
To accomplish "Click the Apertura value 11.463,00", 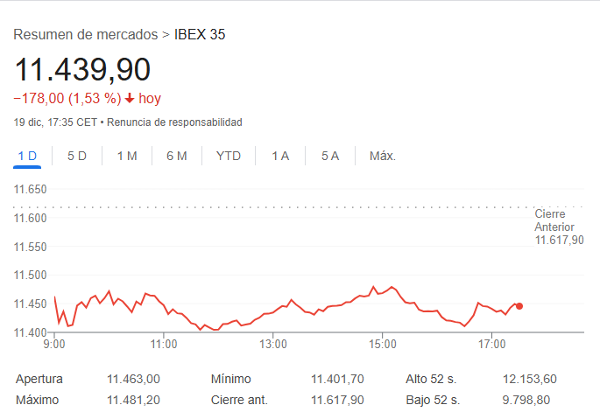I will (133, 380).
